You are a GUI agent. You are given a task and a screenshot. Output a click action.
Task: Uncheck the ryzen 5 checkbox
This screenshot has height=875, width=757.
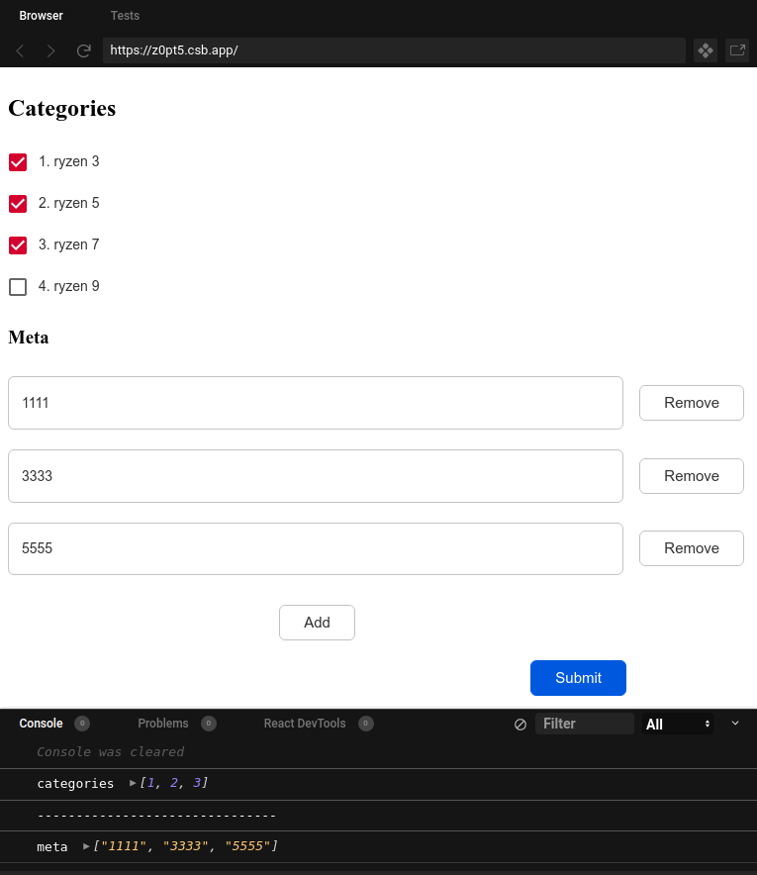click(18, 204)
